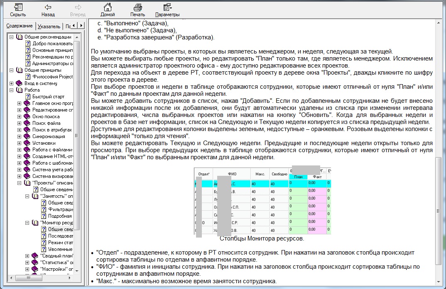Viewport: 446px width, 289px height.
Task: Click the content scrollbar down arrow
Action: (438, 282)
